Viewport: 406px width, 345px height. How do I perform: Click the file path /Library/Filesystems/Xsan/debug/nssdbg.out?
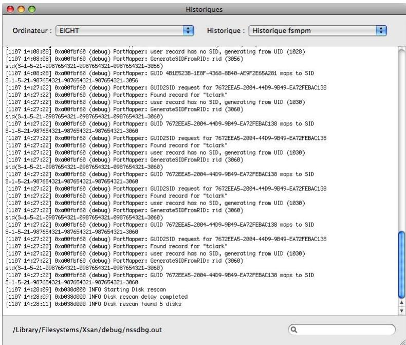click(87, 330)
